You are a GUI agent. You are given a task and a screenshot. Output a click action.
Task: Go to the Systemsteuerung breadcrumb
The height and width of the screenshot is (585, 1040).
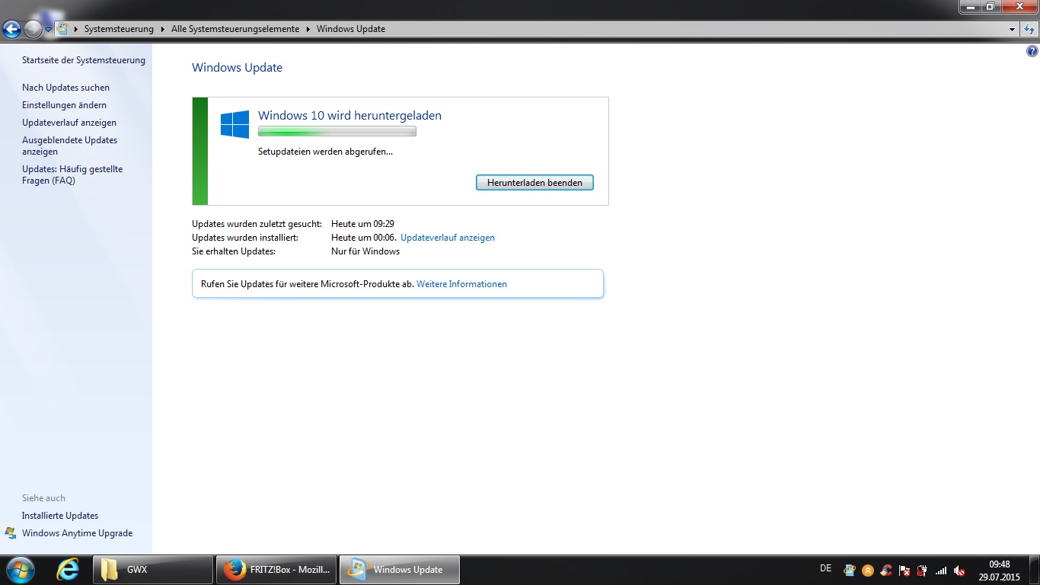click(x=119, y=29)
